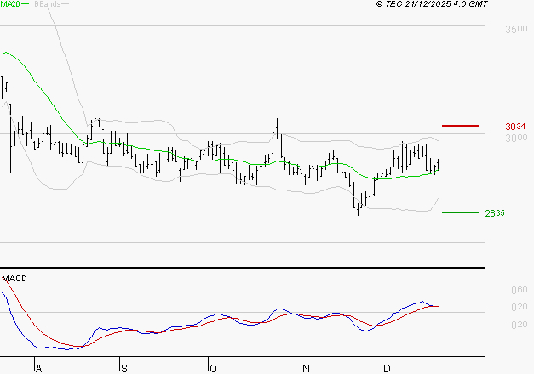The height and width of the screenshot is (374, 534).
Task: Click the -020 MACD axis label
Action: tap(517, 325)
